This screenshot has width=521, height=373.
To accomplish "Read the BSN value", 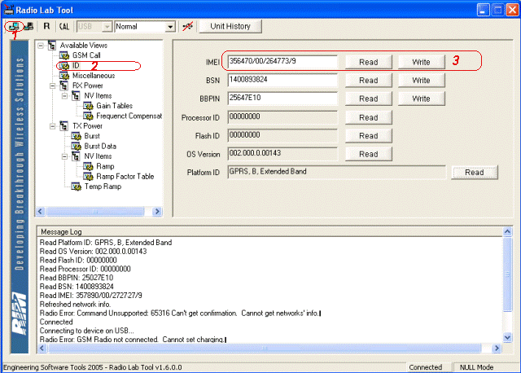I will click(x=369, y=81).
